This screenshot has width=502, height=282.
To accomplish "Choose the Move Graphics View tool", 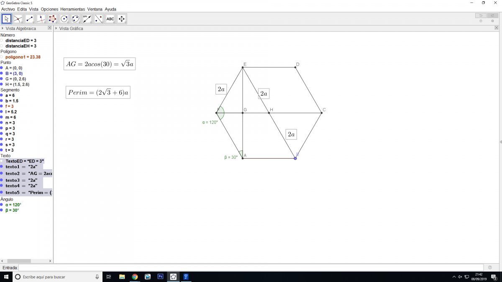I will 122,19.
